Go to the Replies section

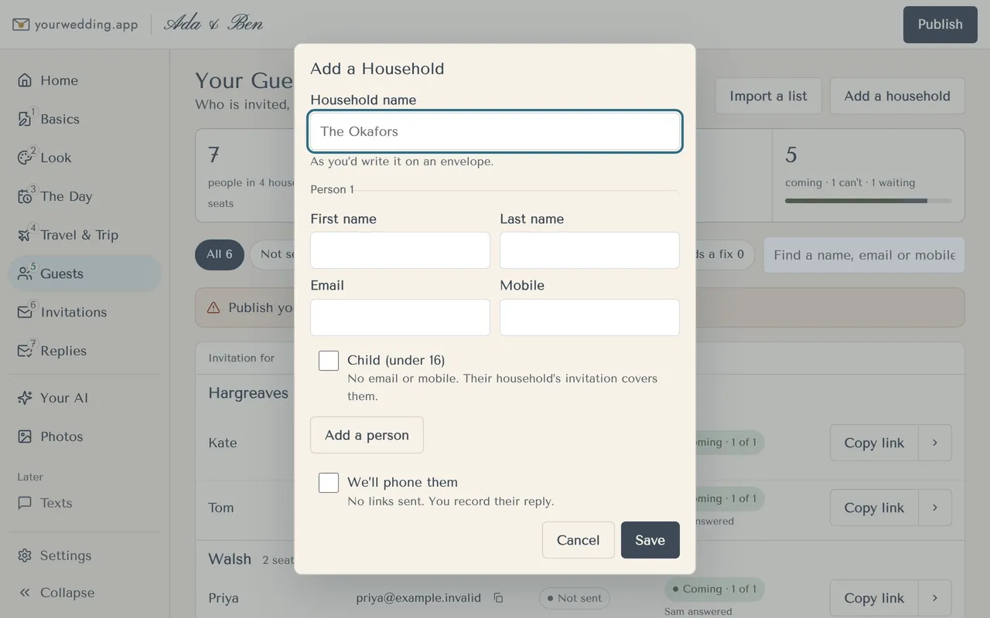(x=84, y=351)
